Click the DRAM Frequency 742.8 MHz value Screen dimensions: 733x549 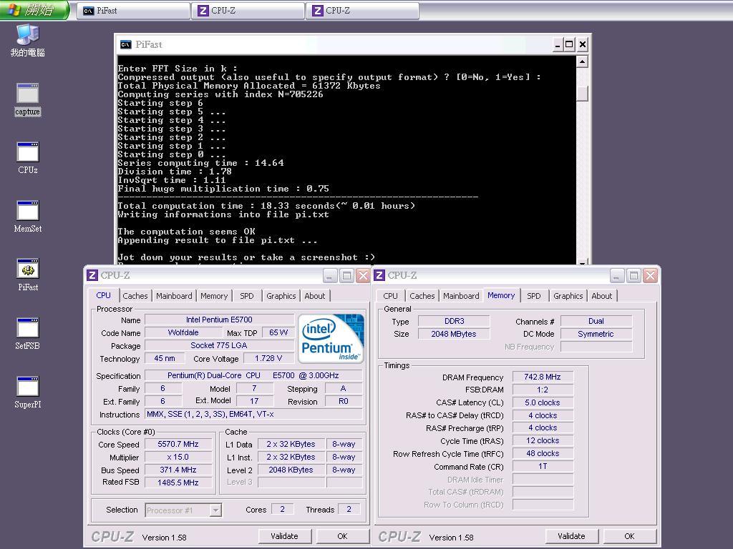point(543,377)
